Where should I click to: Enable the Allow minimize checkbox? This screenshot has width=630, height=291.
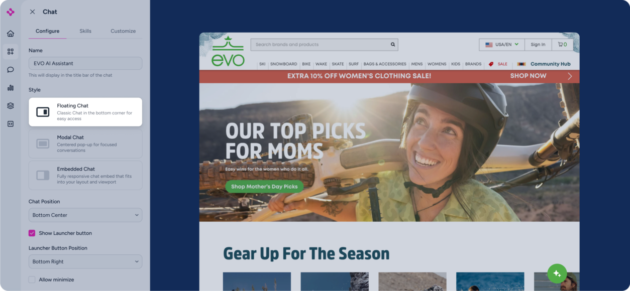pos(32,279)
